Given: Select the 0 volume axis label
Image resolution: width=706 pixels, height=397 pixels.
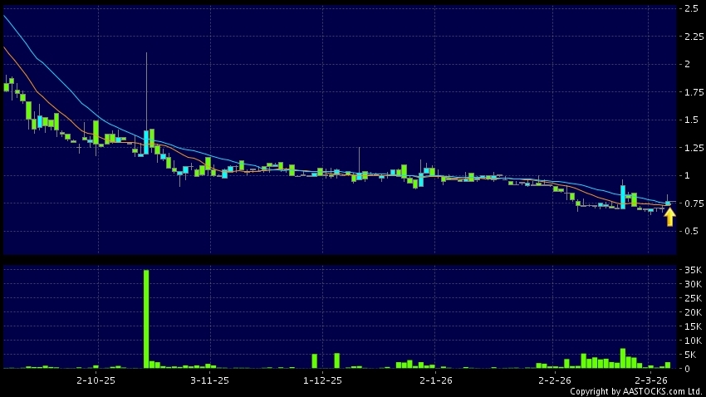Looking at the screenshot, I should 686,368.
